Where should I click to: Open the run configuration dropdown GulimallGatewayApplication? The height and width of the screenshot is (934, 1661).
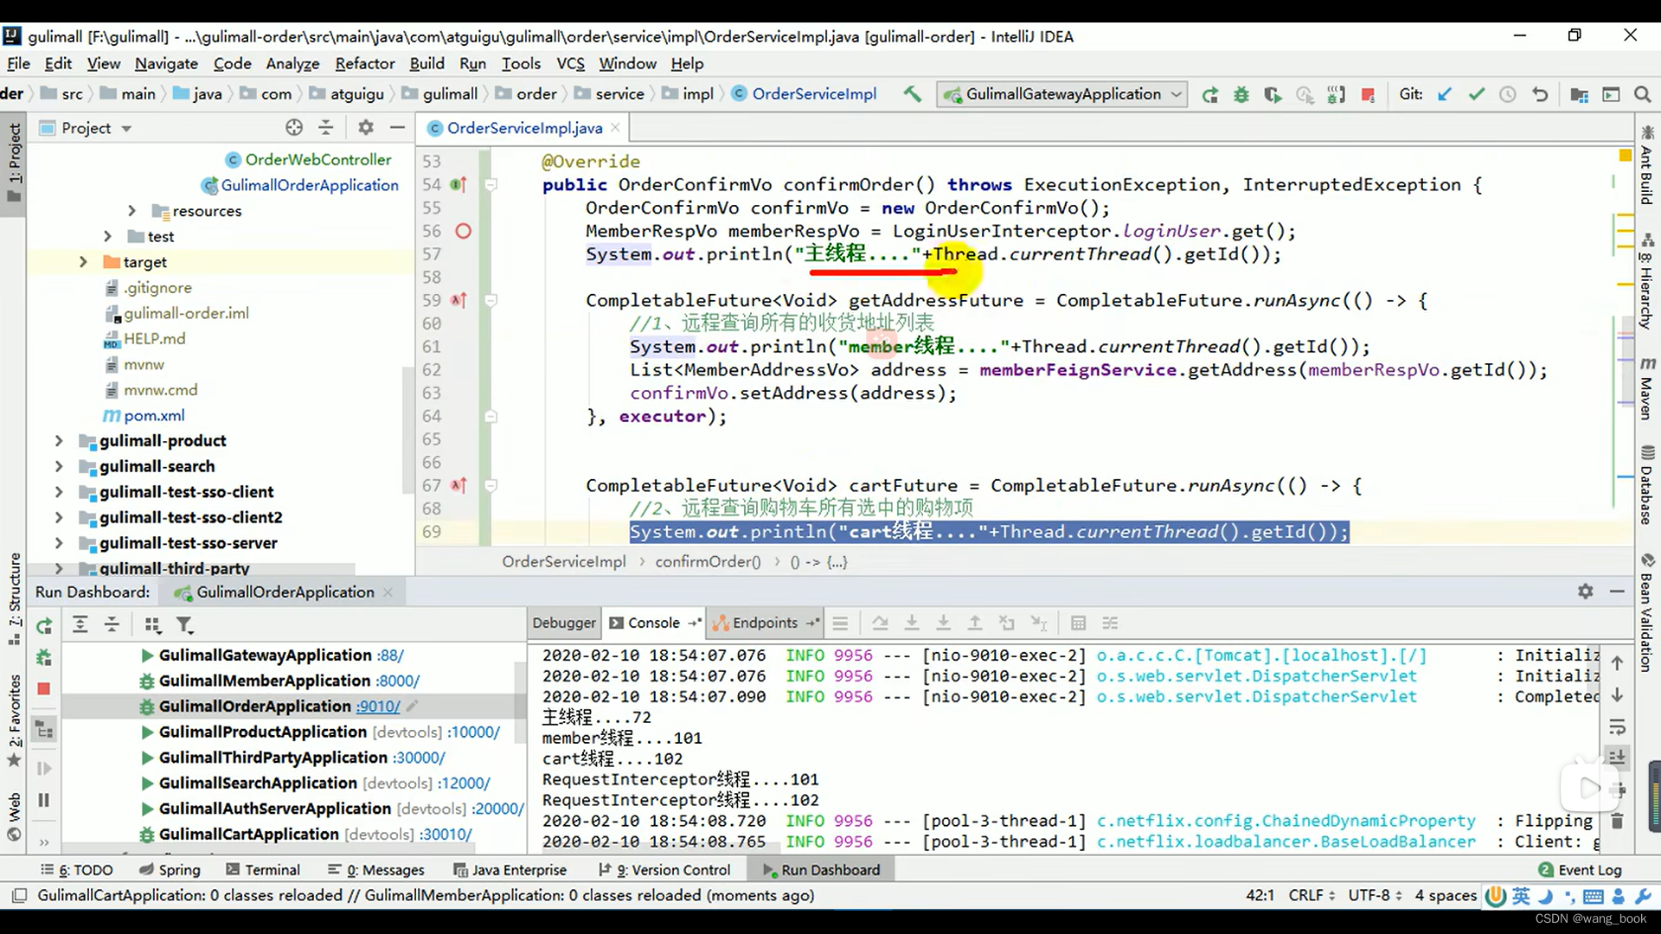pyautogui.click(x=1062, y=94)
